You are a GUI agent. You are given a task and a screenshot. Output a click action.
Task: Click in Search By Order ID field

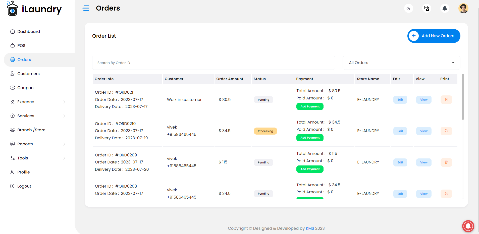tap(214, 63)
